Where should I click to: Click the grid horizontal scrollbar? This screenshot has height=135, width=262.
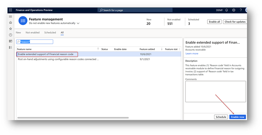pos(73,118)
